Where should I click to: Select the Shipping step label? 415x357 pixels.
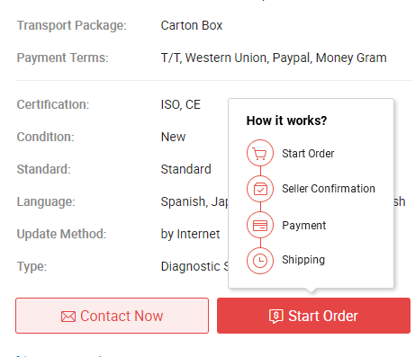click(303, 260)
